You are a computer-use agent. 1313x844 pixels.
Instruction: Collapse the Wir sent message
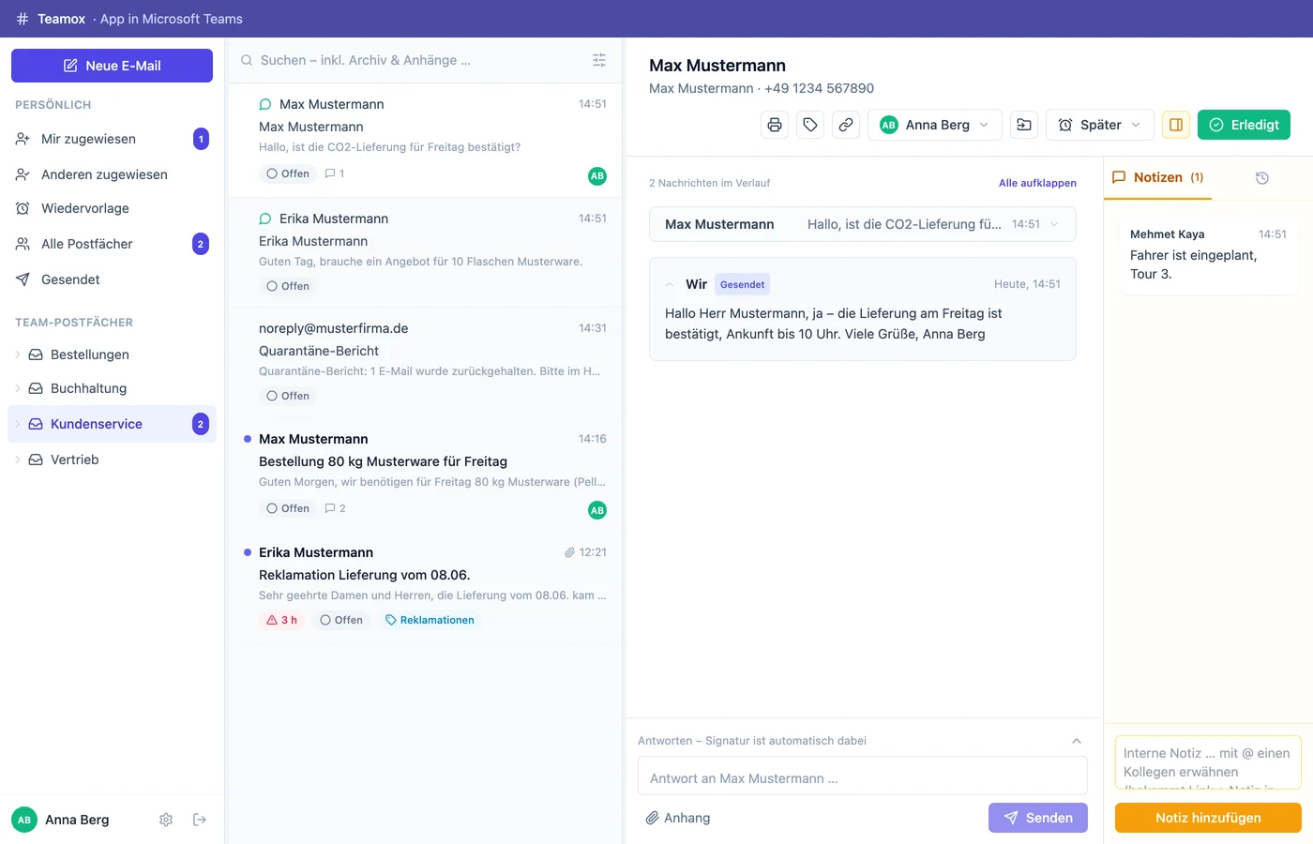click(x=670, y=284)
